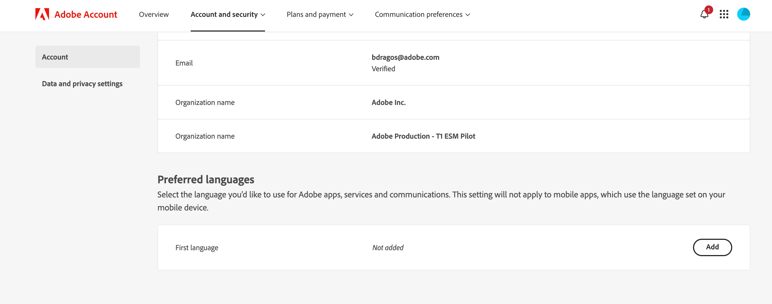Open the profile avatar menu
The width and height of the screenshot is (772, 304).
tap(743, 14)
